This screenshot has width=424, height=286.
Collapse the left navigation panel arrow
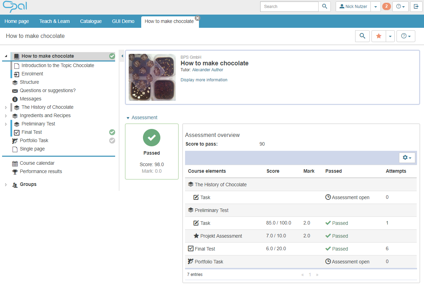(122, 56)
